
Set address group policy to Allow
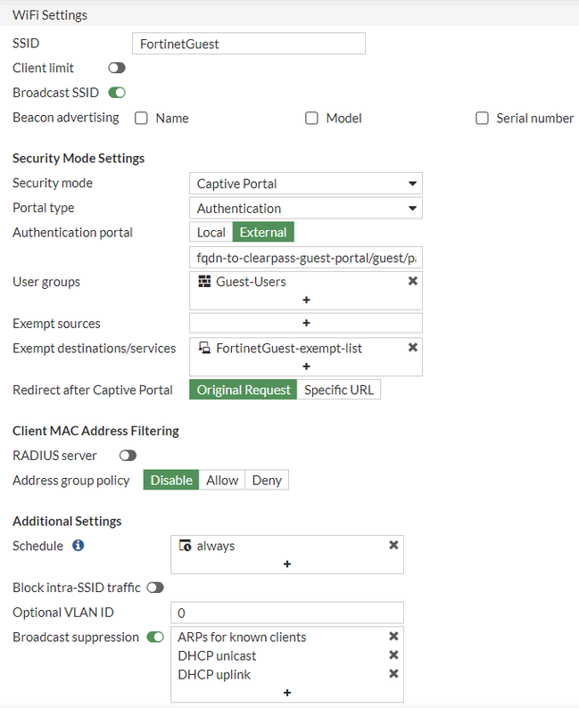pos(222,480)
